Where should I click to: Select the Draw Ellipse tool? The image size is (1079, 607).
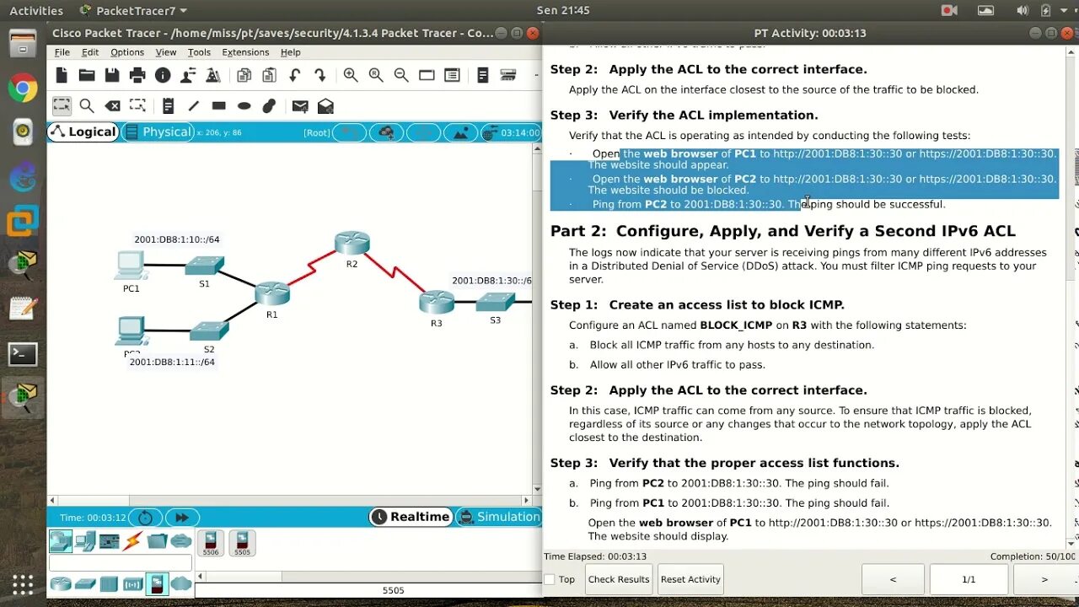coord(244,106)
